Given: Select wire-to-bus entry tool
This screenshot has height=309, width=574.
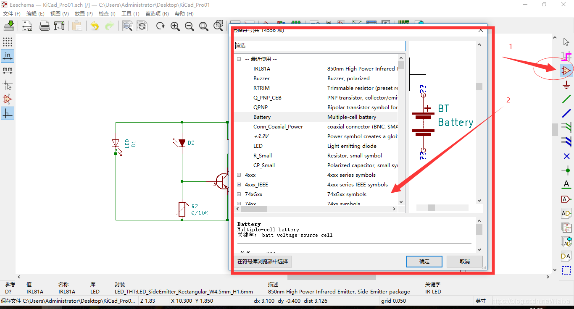Looking at the screenshot, I should pos(566,127).
